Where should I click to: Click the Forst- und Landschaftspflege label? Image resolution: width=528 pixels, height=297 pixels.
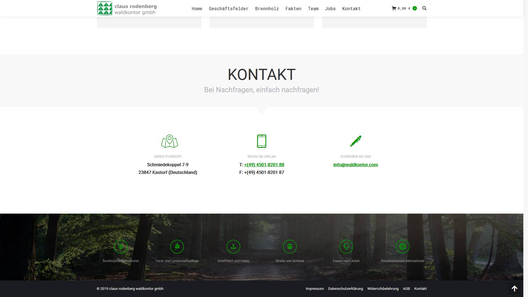[x=177, y=261]
